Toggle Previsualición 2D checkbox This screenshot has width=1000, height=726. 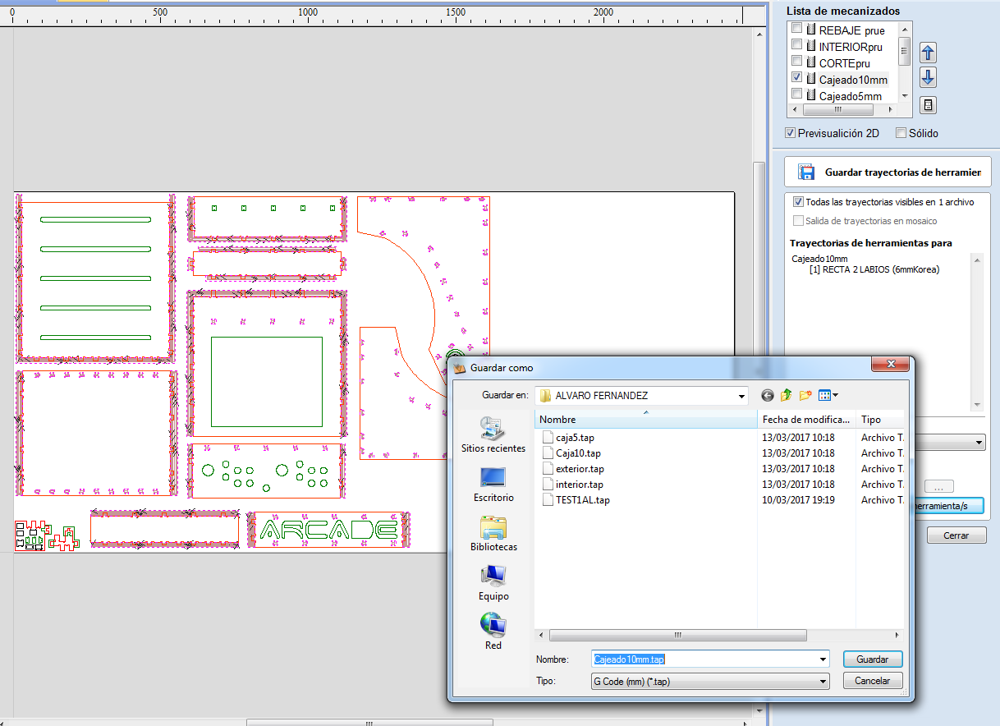pos(790,133)
